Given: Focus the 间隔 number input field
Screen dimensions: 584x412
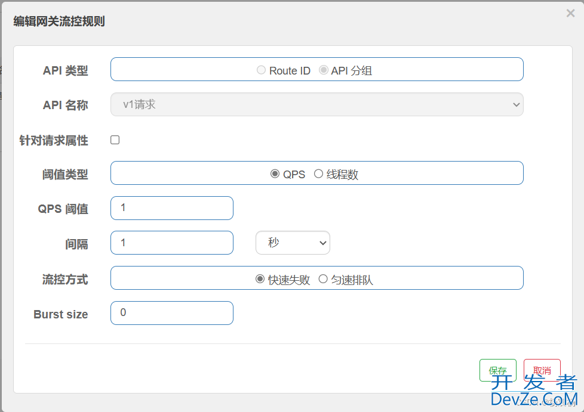Looking at the screenshot, I should (172, 243).
